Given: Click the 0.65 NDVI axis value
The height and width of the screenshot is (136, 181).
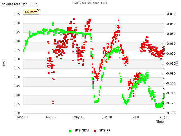Looking at the screenshot, I should coord(17,50).
